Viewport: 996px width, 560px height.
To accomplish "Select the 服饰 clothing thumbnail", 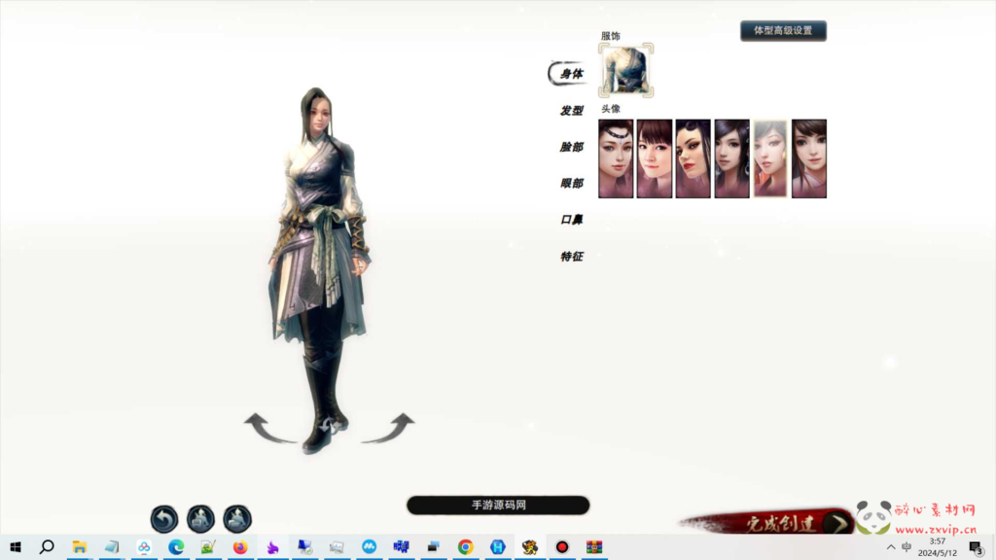I will pos(625,71).
